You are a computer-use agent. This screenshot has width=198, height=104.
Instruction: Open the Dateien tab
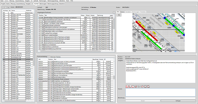click(122, 12)
